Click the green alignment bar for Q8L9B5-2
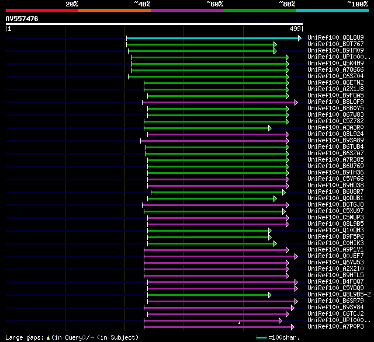Screen dimensions: 374x342 pyautogui.click(x=208, y=295)
